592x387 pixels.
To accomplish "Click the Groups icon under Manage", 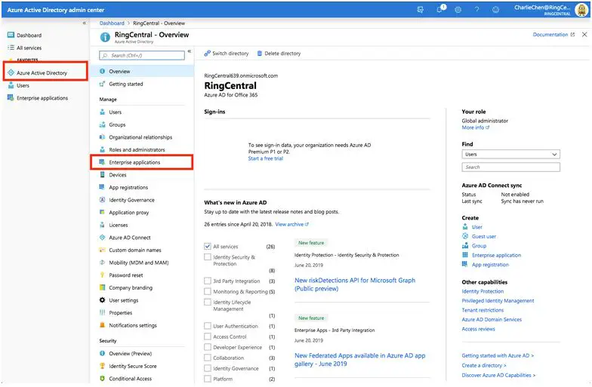I will coord(102,125).
